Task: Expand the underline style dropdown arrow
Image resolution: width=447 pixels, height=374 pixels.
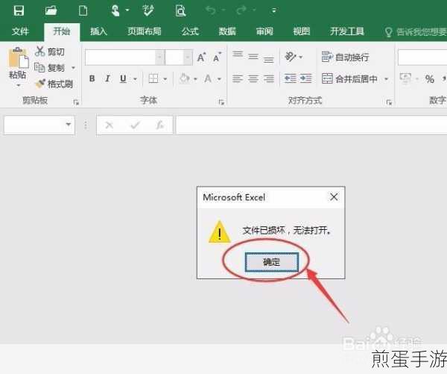Action: pos(136,79)
